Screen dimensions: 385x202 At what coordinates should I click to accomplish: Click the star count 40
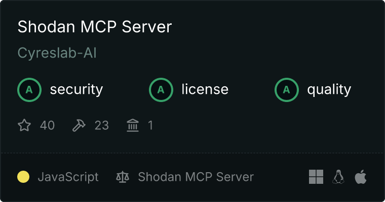tap(47, 125)
